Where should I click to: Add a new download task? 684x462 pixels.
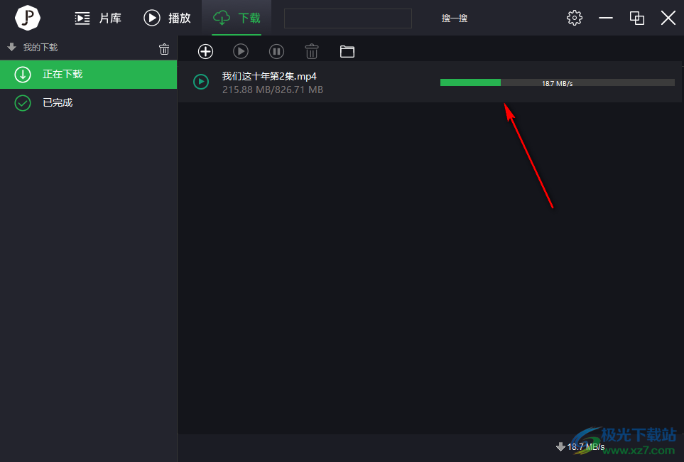[205, 51]
